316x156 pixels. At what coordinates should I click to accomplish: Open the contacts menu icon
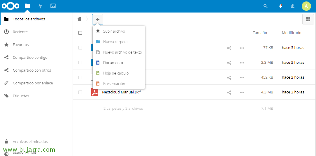click(x=292, y=6)
